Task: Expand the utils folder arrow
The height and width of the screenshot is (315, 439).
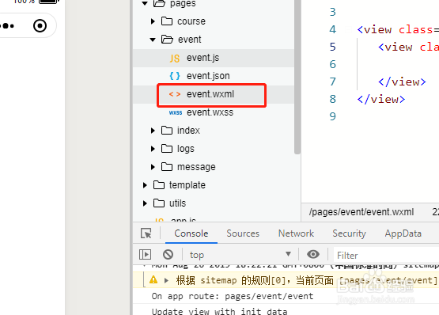Action: tap(145, 203)
